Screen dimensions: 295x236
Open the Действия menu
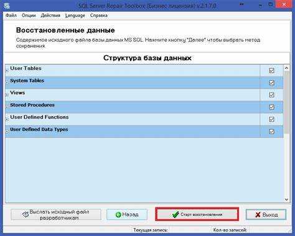50,16
